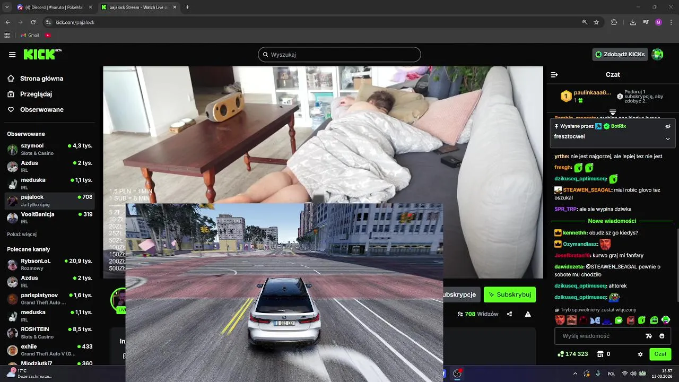Open the weather widget 17°C
Image resolution: width=679 pixels, height=382 pixels.
[x=29, y=374]
